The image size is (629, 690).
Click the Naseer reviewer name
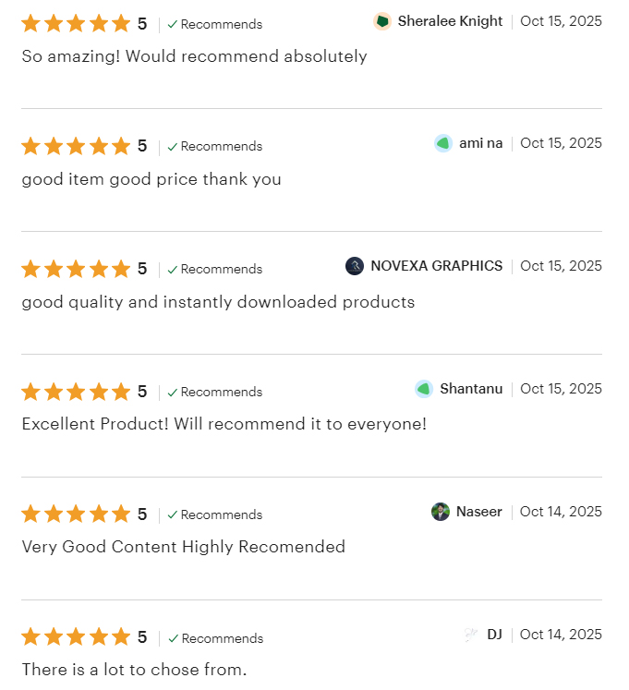point(478,512)
